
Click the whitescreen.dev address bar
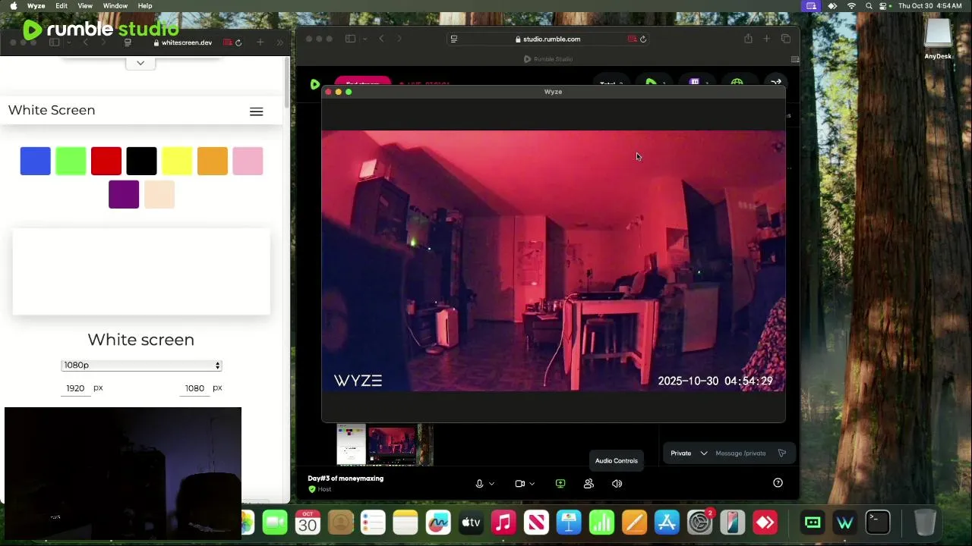(182, 42)
